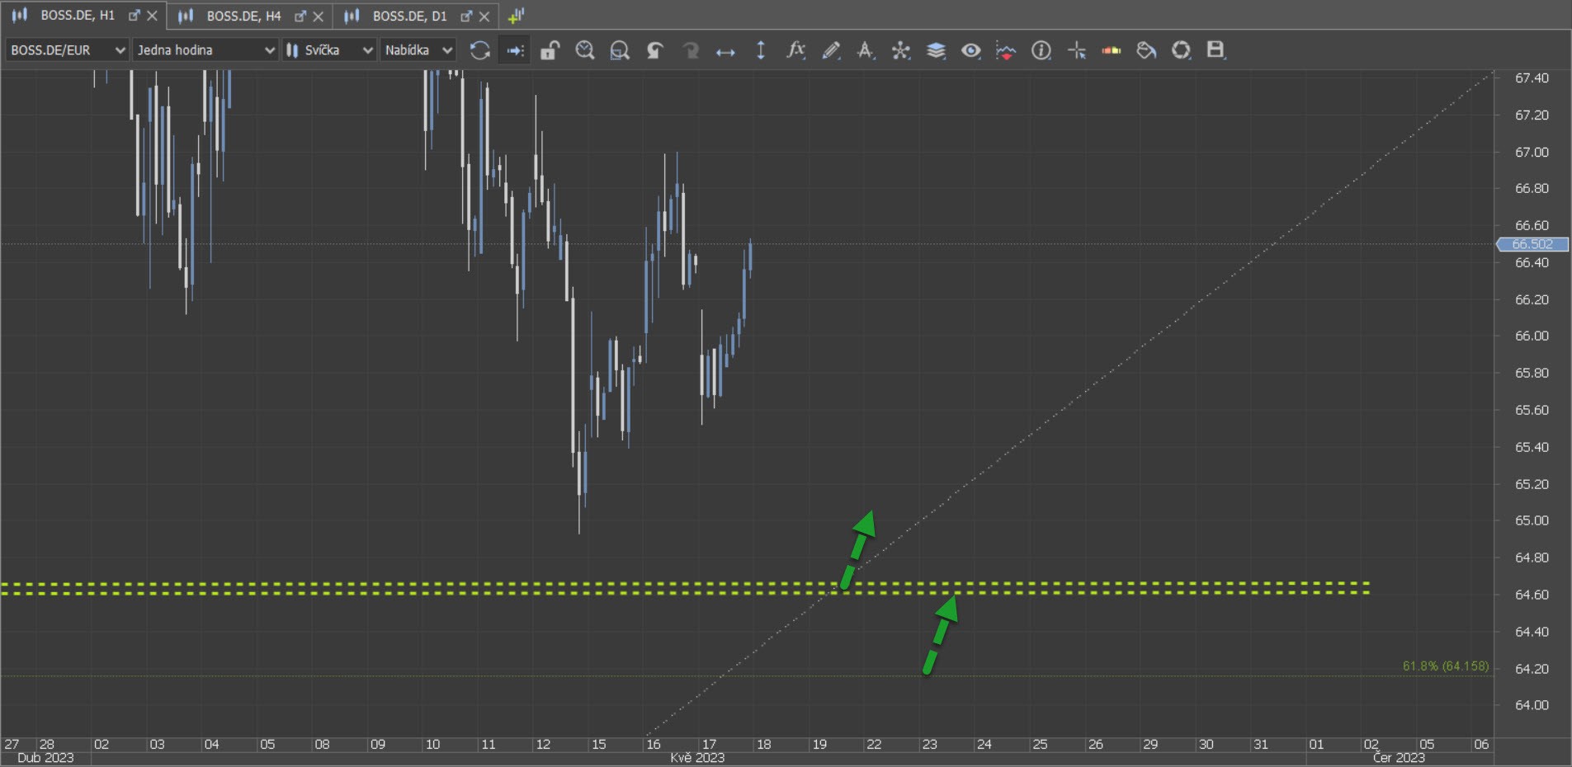Image resolution: width=1572 pixels, height=767 pixels.
Task: Click the zoom to area magnifier icon
Action: 620,50
